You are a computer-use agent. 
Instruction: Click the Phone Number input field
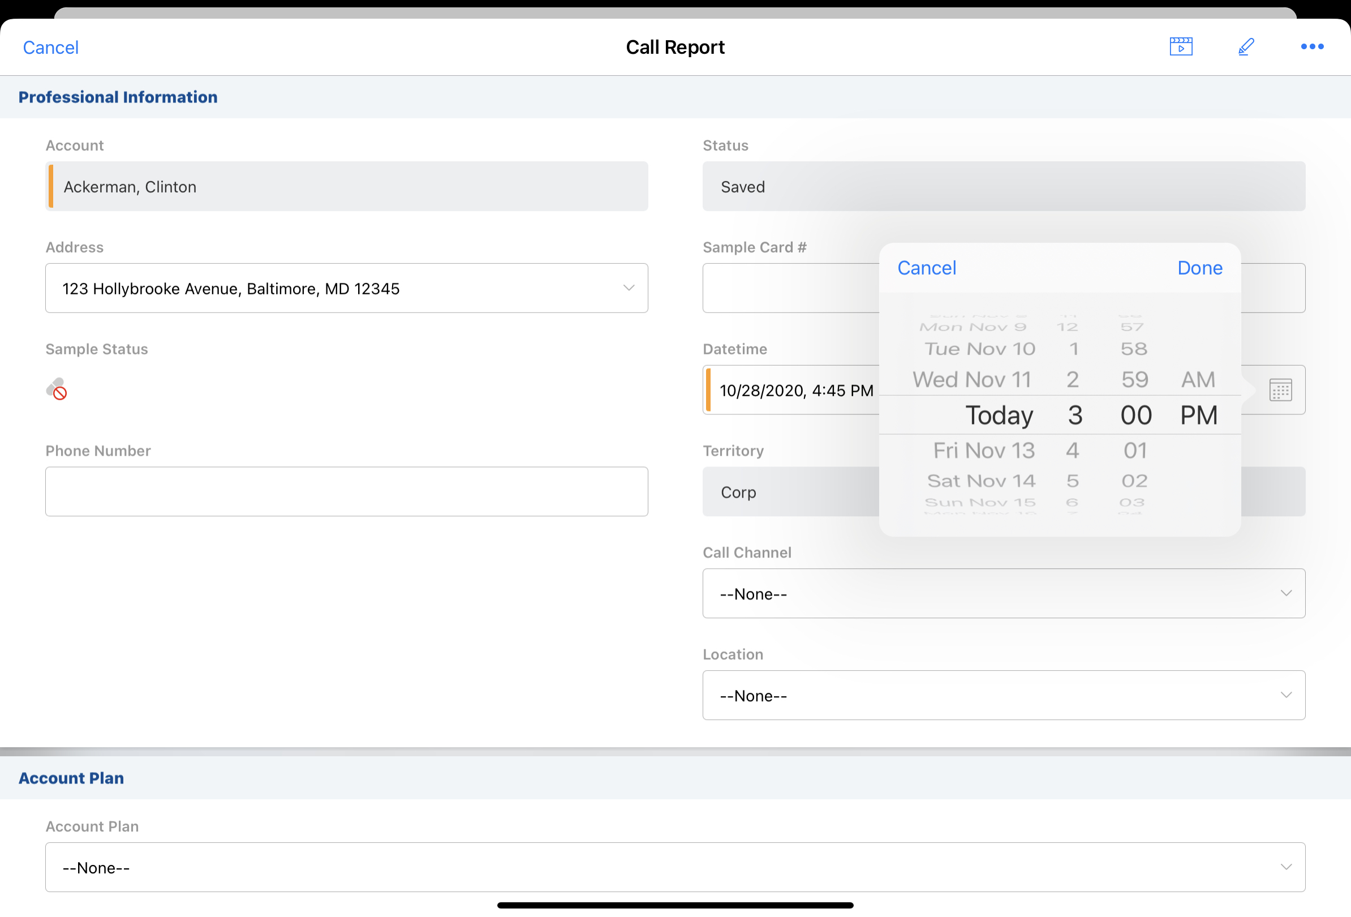(x=346, y=492)
